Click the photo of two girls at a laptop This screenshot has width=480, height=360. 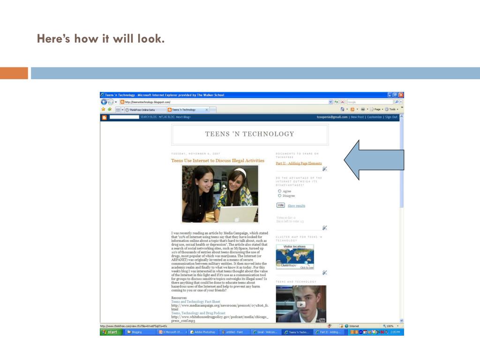click(x=220, y=194)
